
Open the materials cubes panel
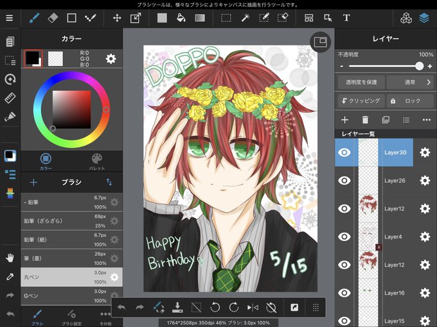click(406, 18)
